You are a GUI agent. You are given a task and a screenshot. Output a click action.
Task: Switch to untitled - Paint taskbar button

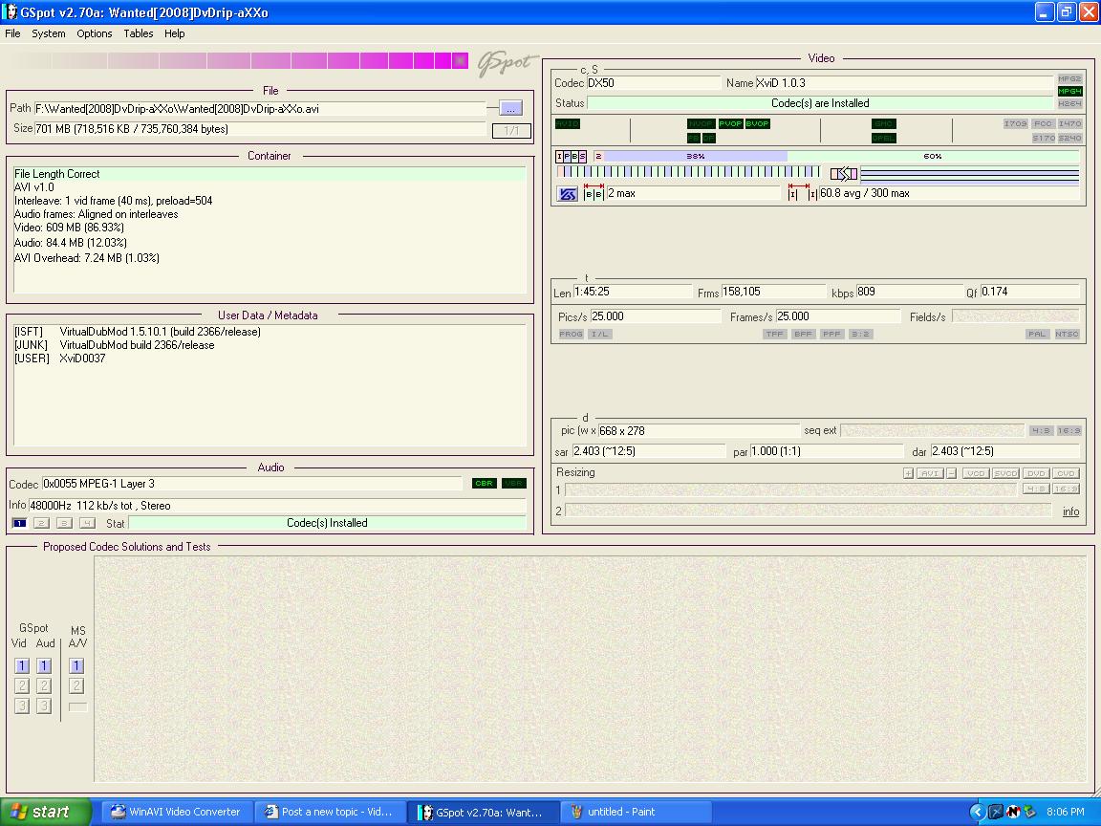click(636, 812)
